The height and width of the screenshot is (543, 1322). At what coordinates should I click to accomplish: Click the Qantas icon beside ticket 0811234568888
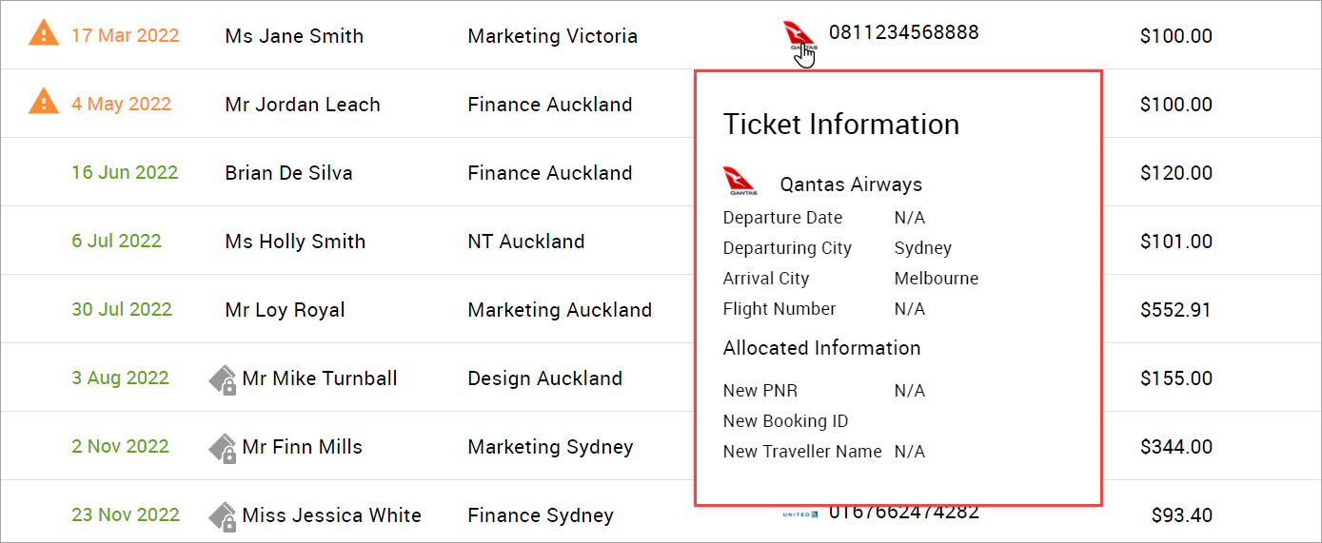tap(798, 36)
